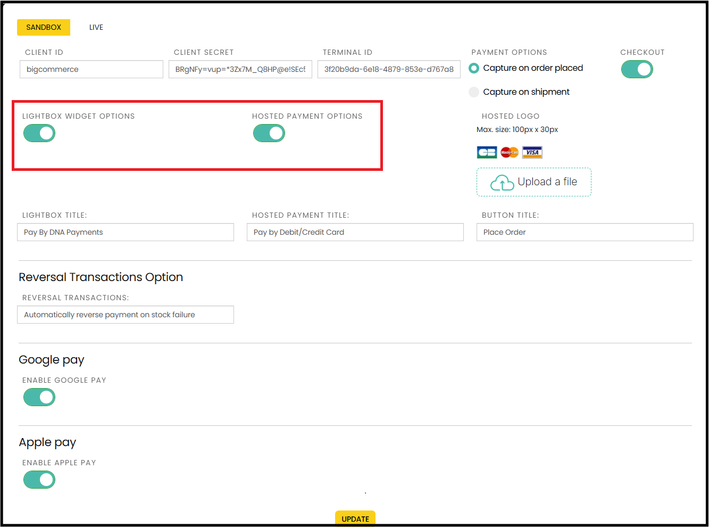The height and width of the screenshot is (527, 709).
Task: Edit the Lightbox Title field
Action: click(126, 232)
